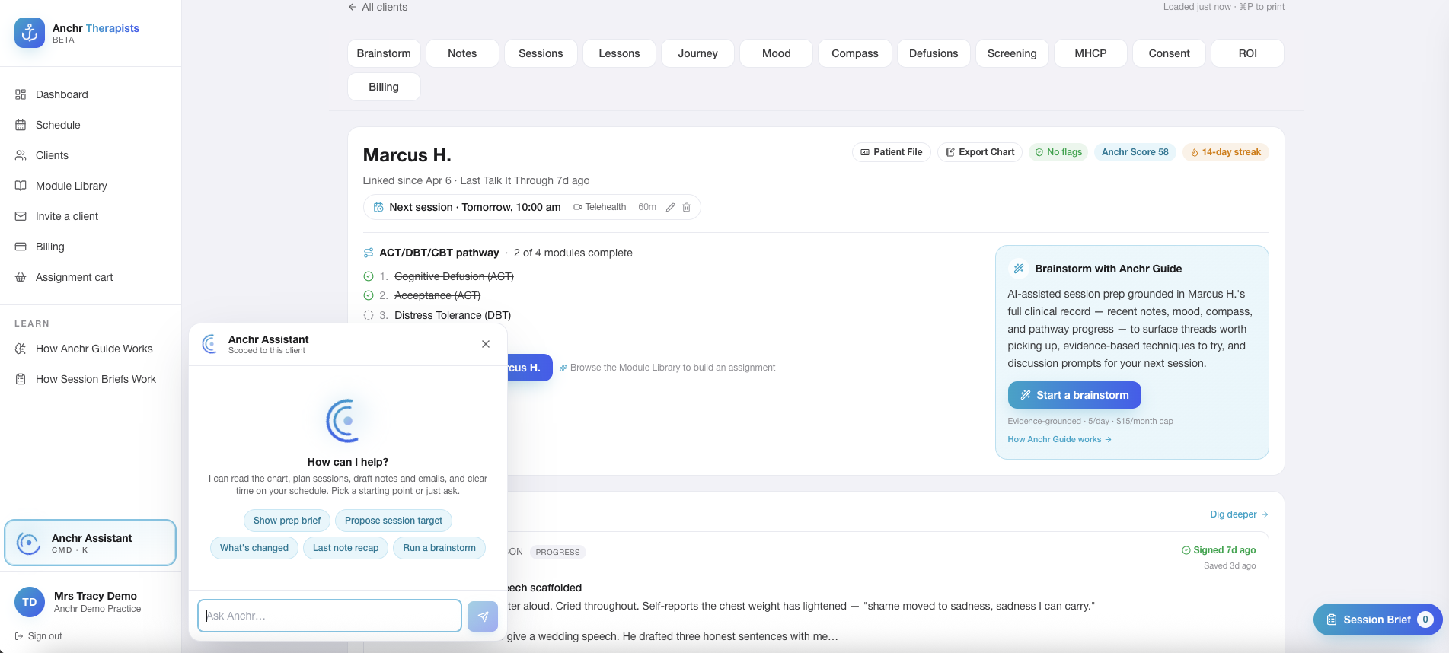Sign out of the account
Viewport: 1449px width, 653px height.
click(x=38, y=636)
